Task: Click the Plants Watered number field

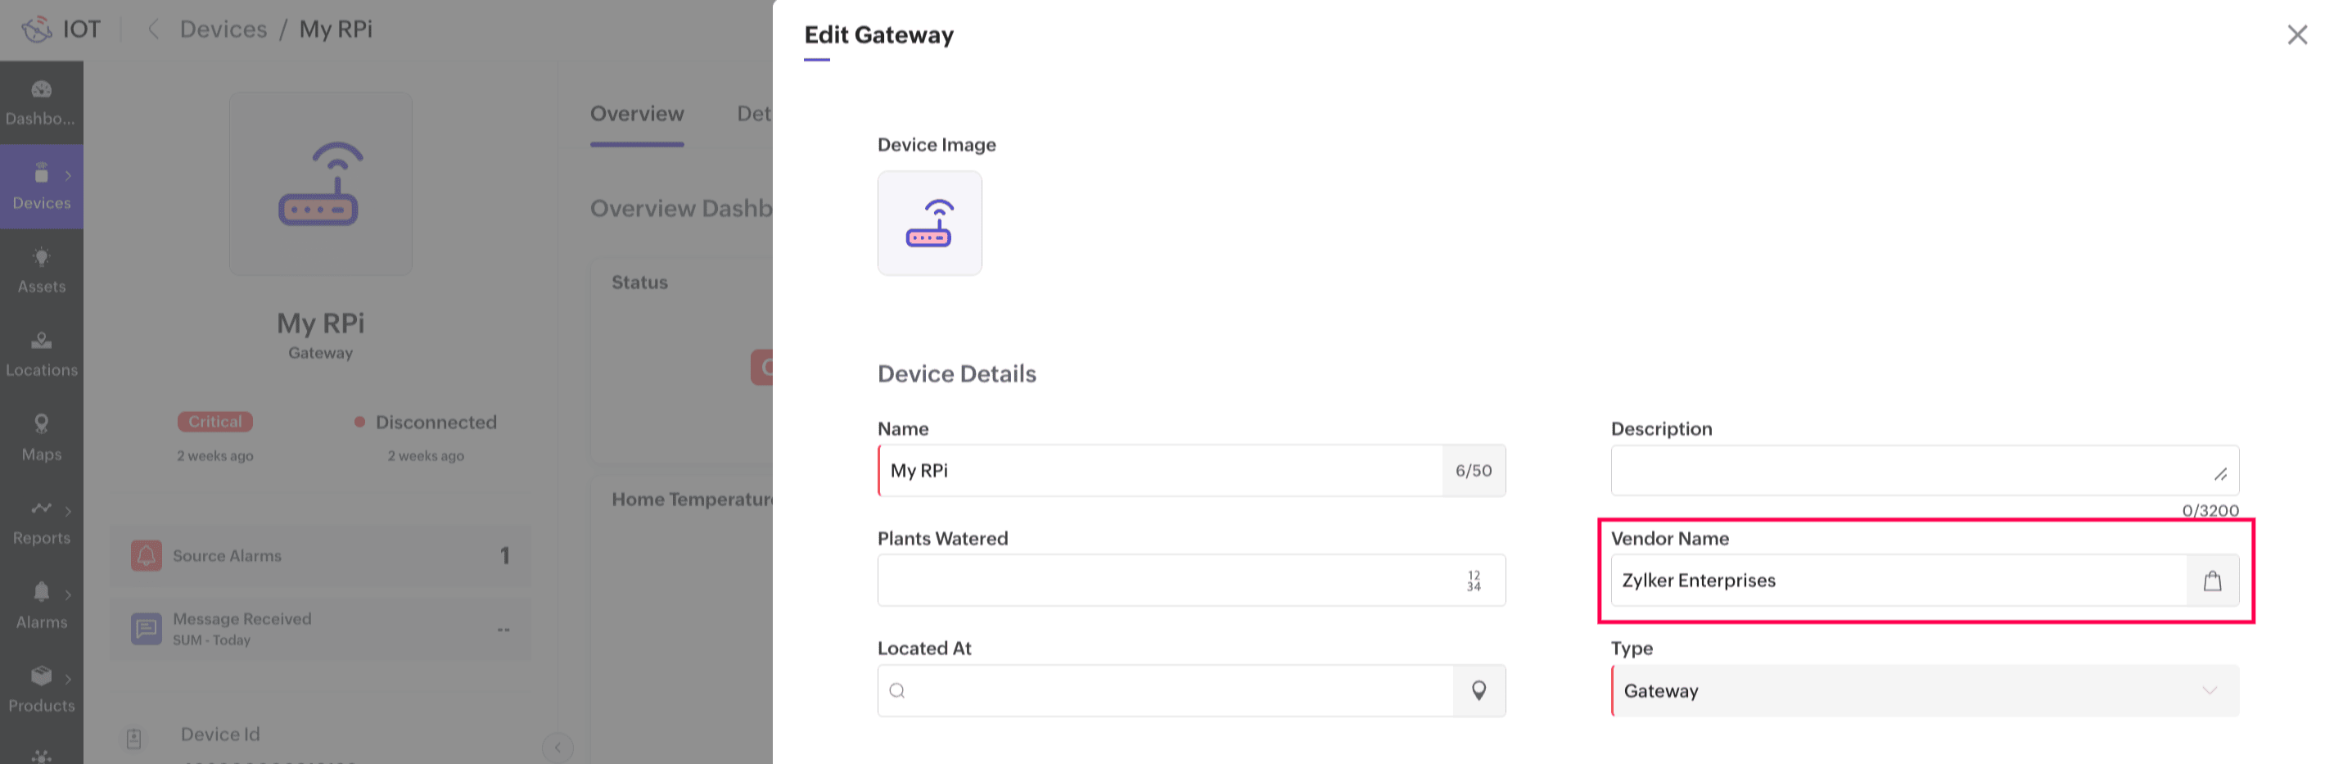Action: (x=1169, y=581)
